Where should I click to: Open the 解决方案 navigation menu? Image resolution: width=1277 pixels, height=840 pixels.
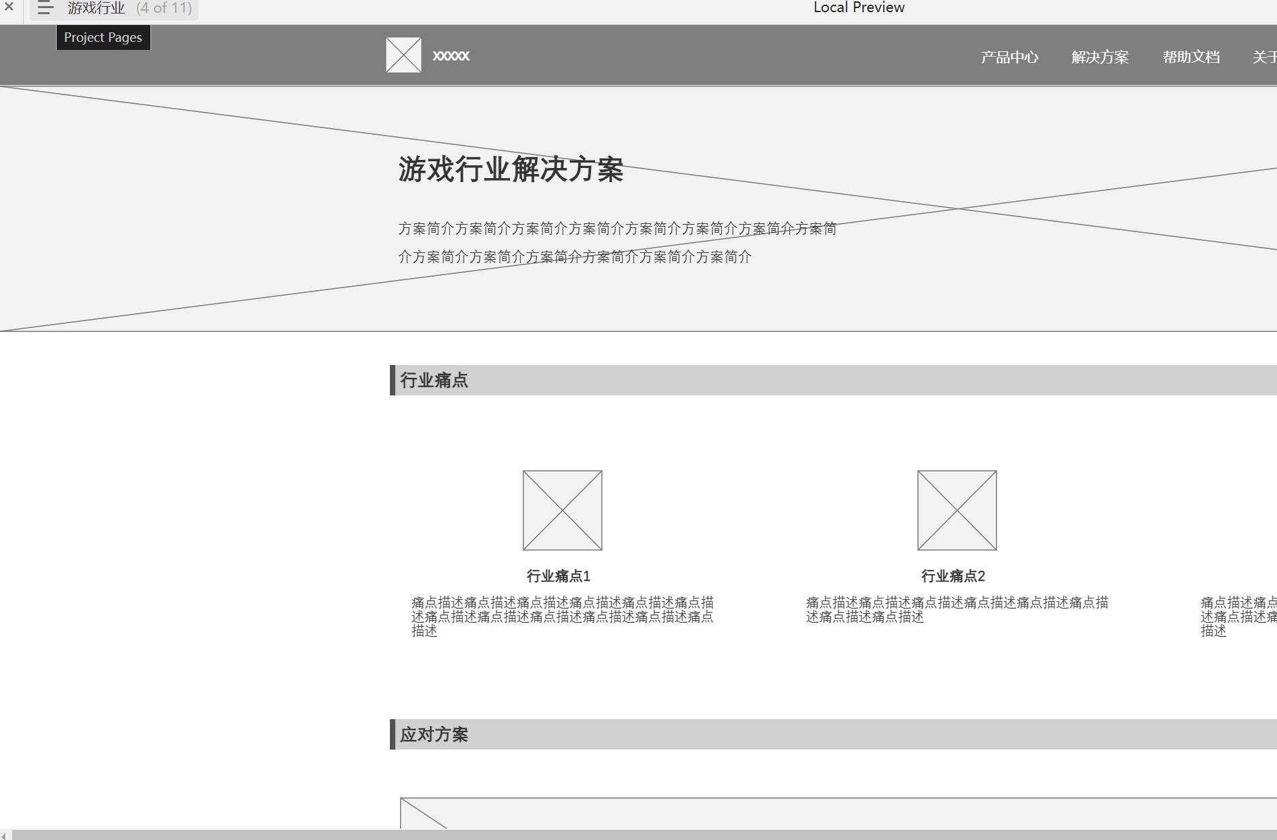tap(1100, 57)
